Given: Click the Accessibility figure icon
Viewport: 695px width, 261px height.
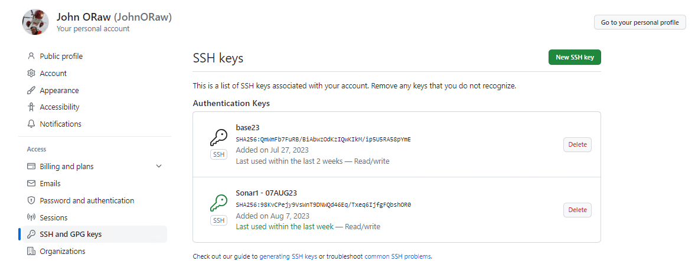Looking at the screenshot, I should [x=31, y=107].
